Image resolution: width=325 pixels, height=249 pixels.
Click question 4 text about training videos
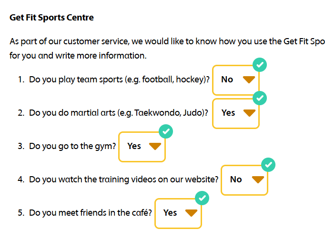(x=123, y=179)
